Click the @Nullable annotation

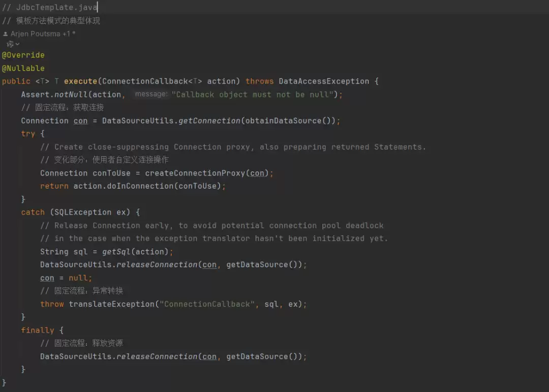[x=23, y=68]
